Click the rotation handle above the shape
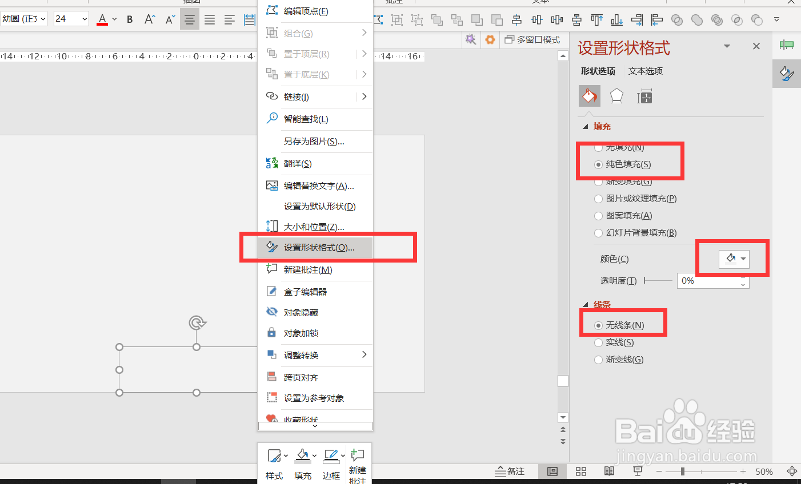 (x=197, y=323)
